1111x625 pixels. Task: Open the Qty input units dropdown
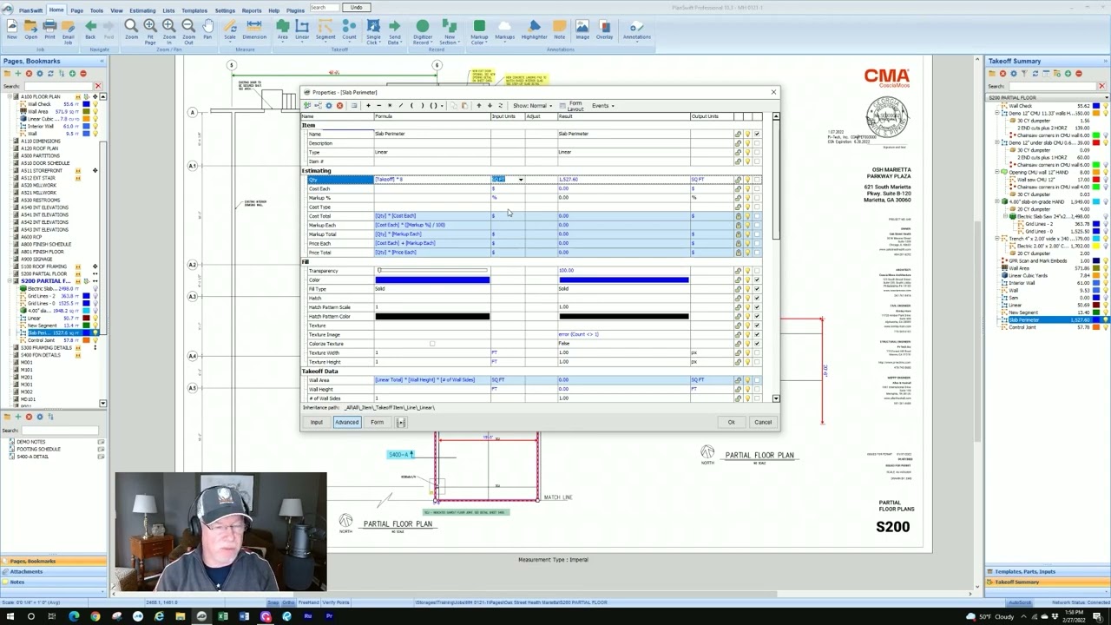(x=520, y=180)
